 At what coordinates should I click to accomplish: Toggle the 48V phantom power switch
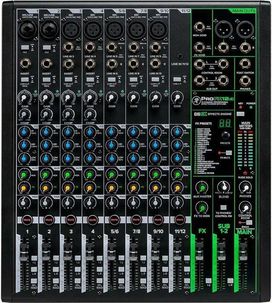coord(240,114)
